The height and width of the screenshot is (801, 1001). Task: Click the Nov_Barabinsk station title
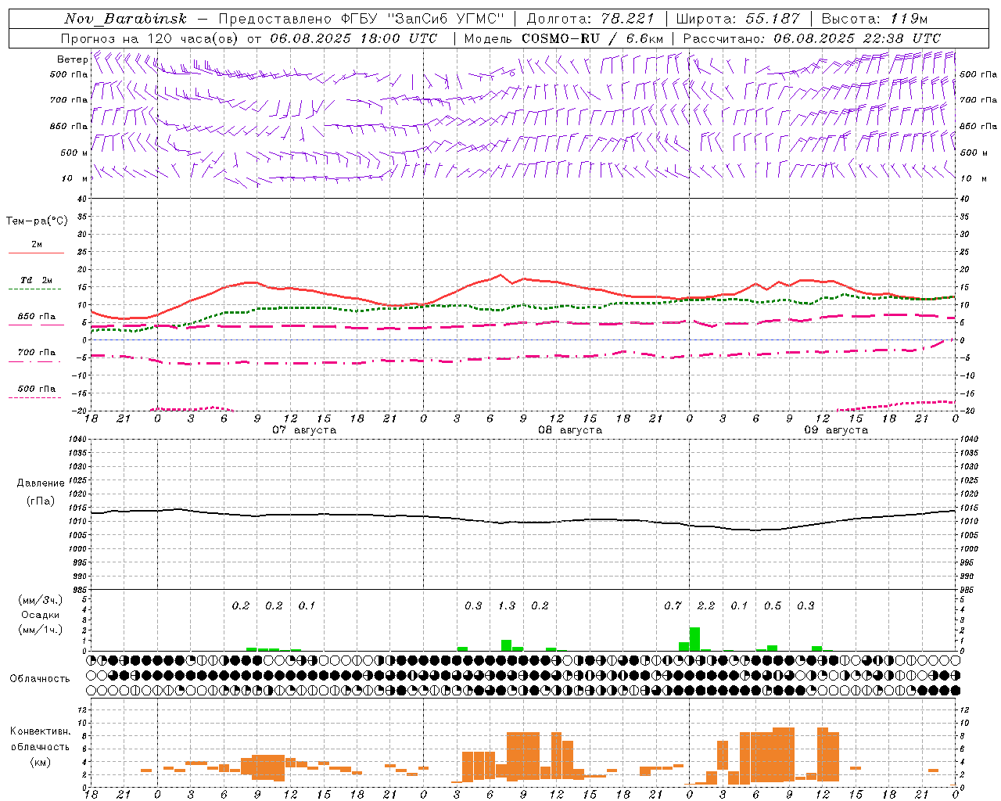[x=126, y=19]
